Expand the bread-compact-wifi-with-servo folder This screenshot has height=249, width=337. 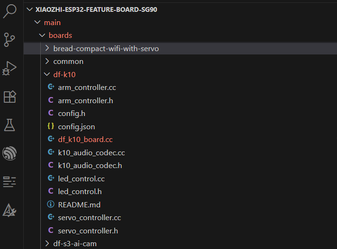pyautogui.click(x=106, y=48)
